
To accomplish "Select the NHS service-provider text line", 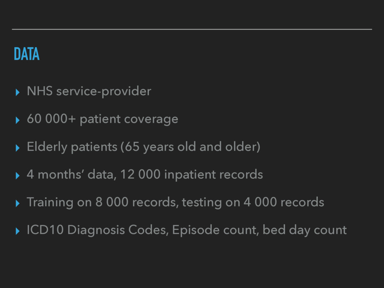I will (x=89, y=91).
